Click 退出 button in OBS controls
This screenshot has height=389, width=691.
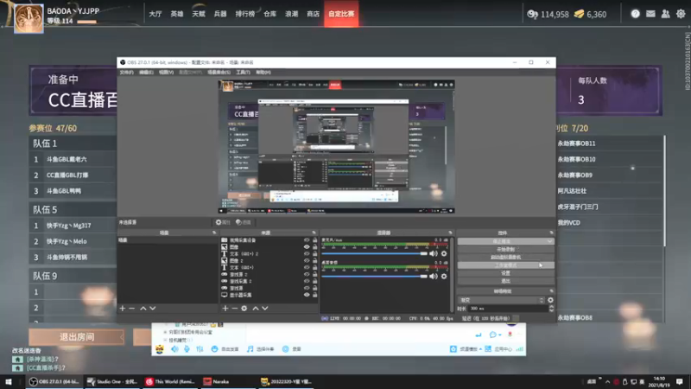(x=505, y=281)
